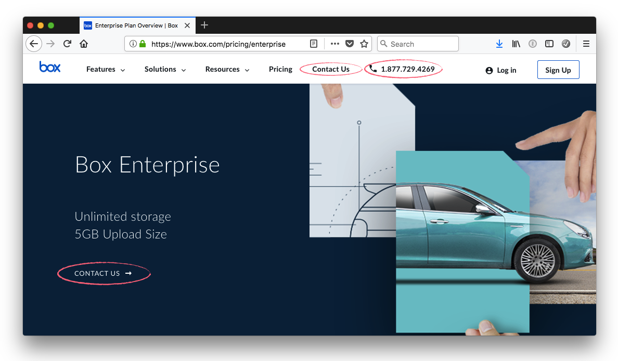Click the macOS yellow minimize button
Screen dimensions: 618x361
[x=40, y=25]
